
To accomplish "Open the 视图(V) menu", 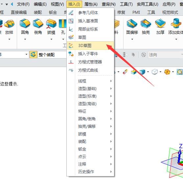I will pyautogui.click(x=57, y=4).
